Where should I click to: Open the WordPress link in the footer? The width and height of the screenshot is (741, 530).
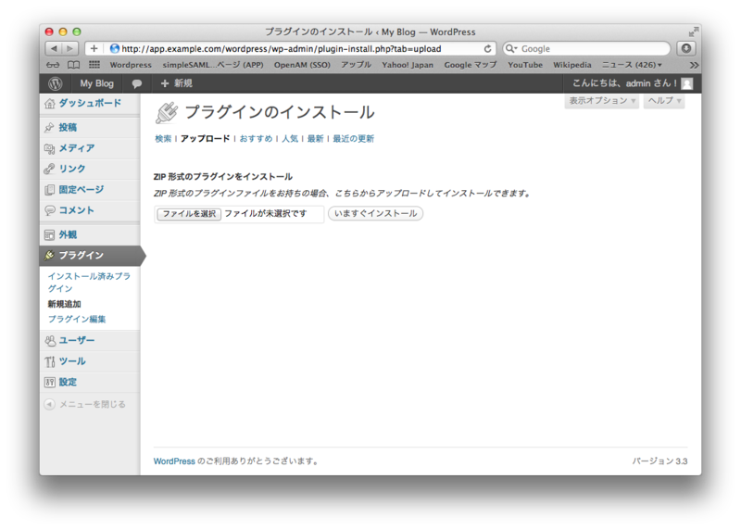pyautogui.click(x=174, y=461)
